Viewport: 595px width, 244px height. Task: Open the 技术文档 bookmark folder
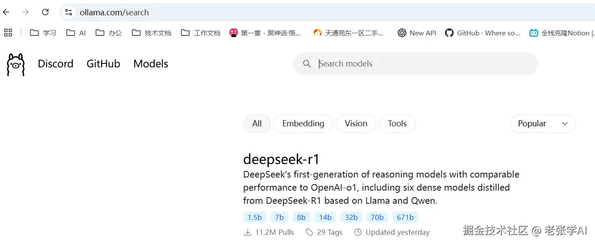[151, 33]
